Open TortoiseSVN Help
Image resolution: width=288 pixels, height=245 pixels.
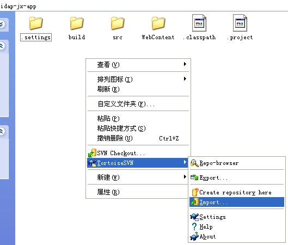pyautogui.click(x=237, y=226)
